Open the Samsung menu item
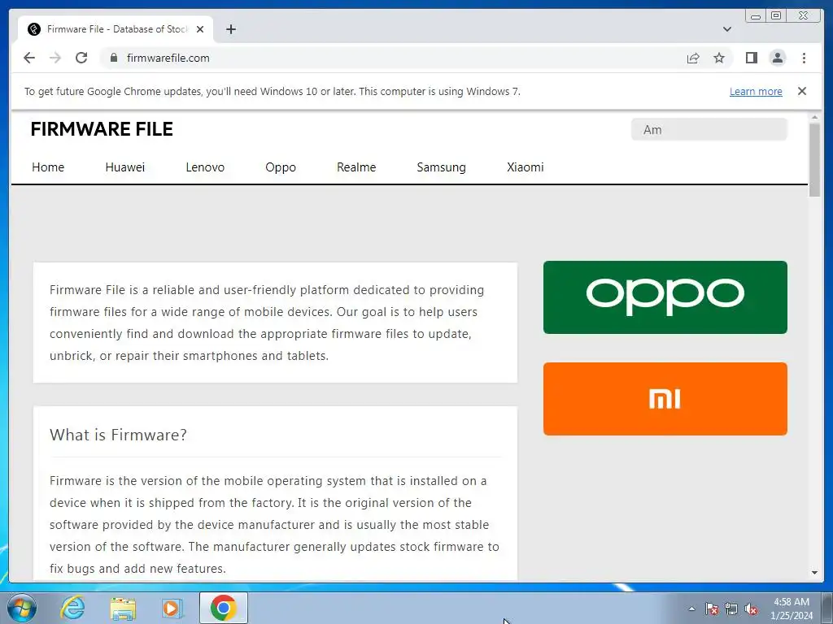 (441, 167)
